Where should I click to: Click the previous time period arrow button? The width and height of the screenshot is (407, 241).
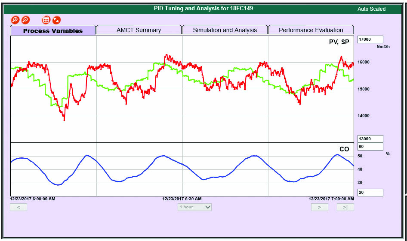click(x=18, y=207)
